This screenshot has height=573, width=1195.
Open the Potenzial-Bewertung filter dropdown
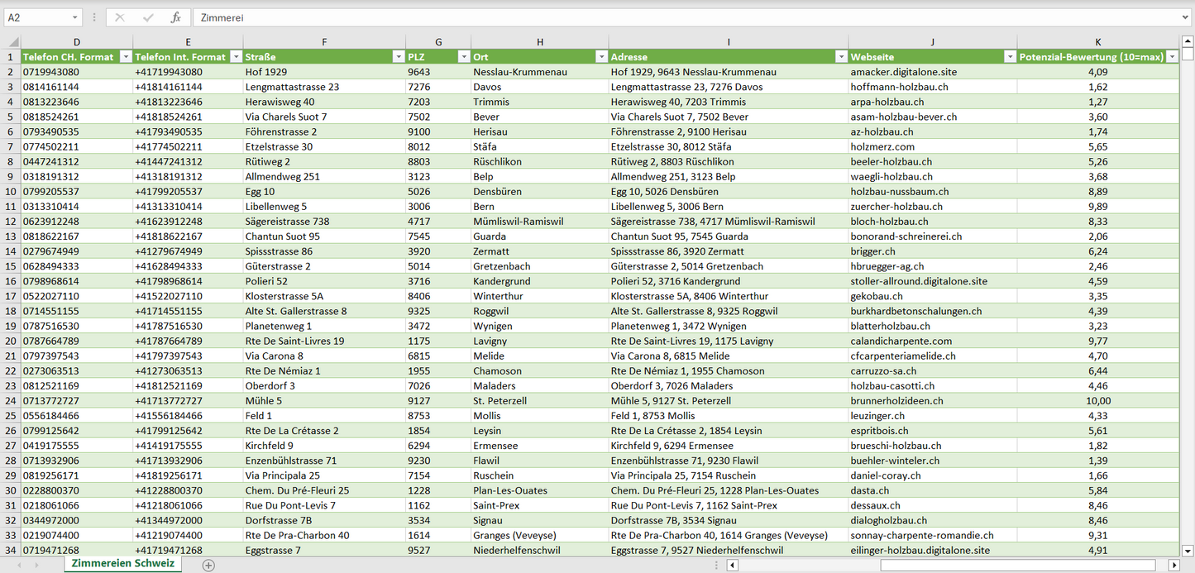1171,57
